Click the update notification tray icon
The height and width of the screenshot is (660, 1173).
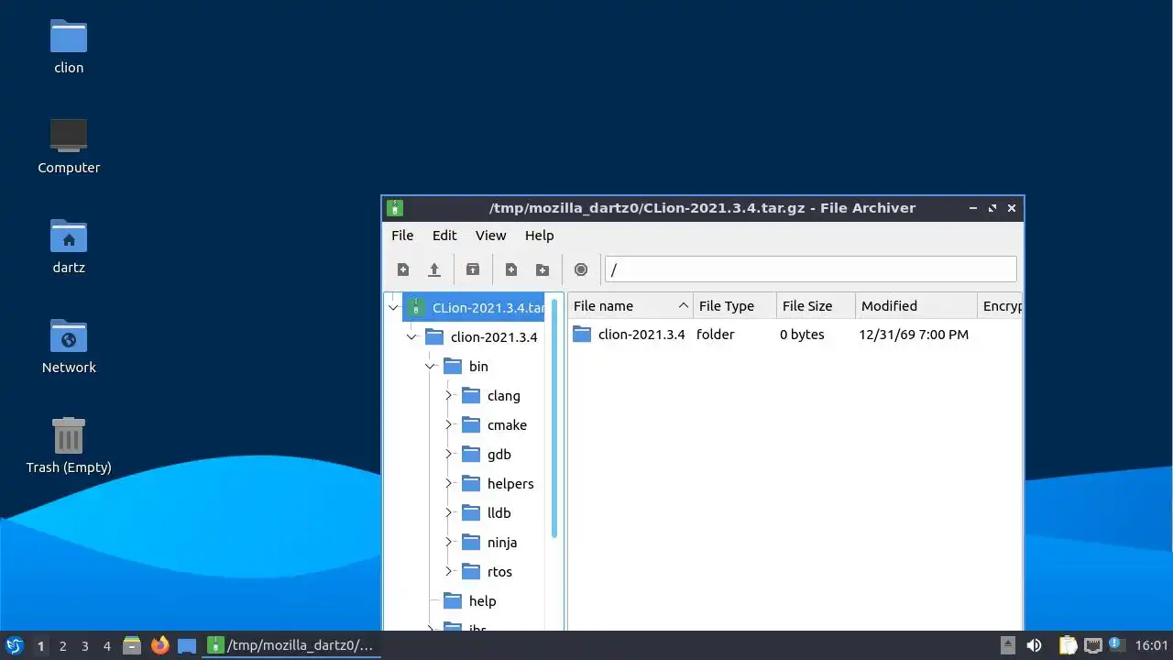[x=1116, y=644]
